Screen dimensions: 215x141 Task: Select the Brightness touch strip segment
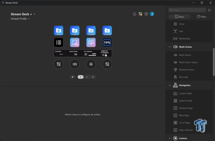point(90,53)
